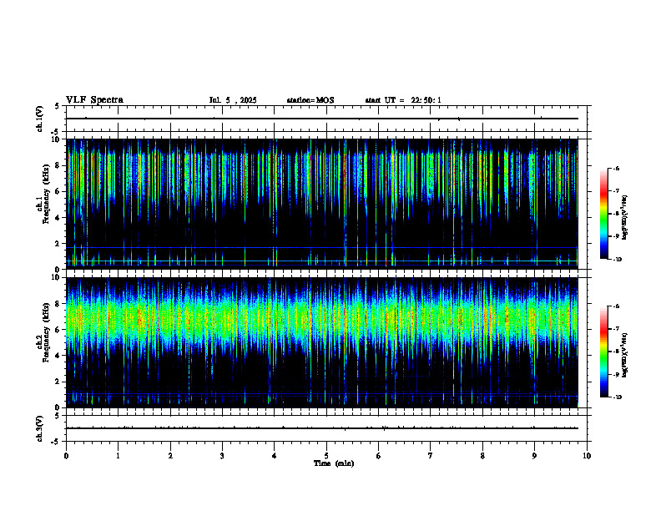Click the ch.2 spectrogram color scale bar
This screenshot has height=511, width=661.
pos(604,352)
